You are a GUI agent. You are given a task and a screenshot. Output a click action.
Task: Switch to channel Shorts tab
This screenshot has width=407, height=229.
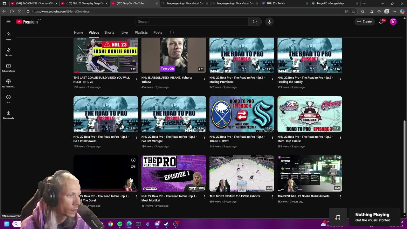(x=109, y=32)
